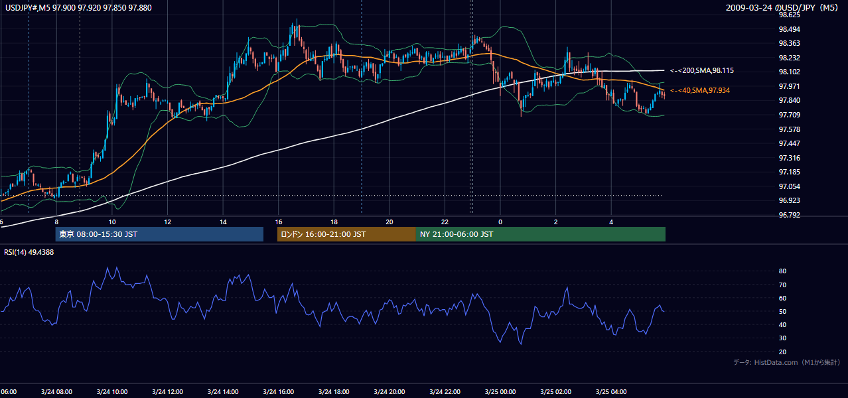Click price axis value 96.792
This screenshot has width=848, height=398.
click(789, 216)
